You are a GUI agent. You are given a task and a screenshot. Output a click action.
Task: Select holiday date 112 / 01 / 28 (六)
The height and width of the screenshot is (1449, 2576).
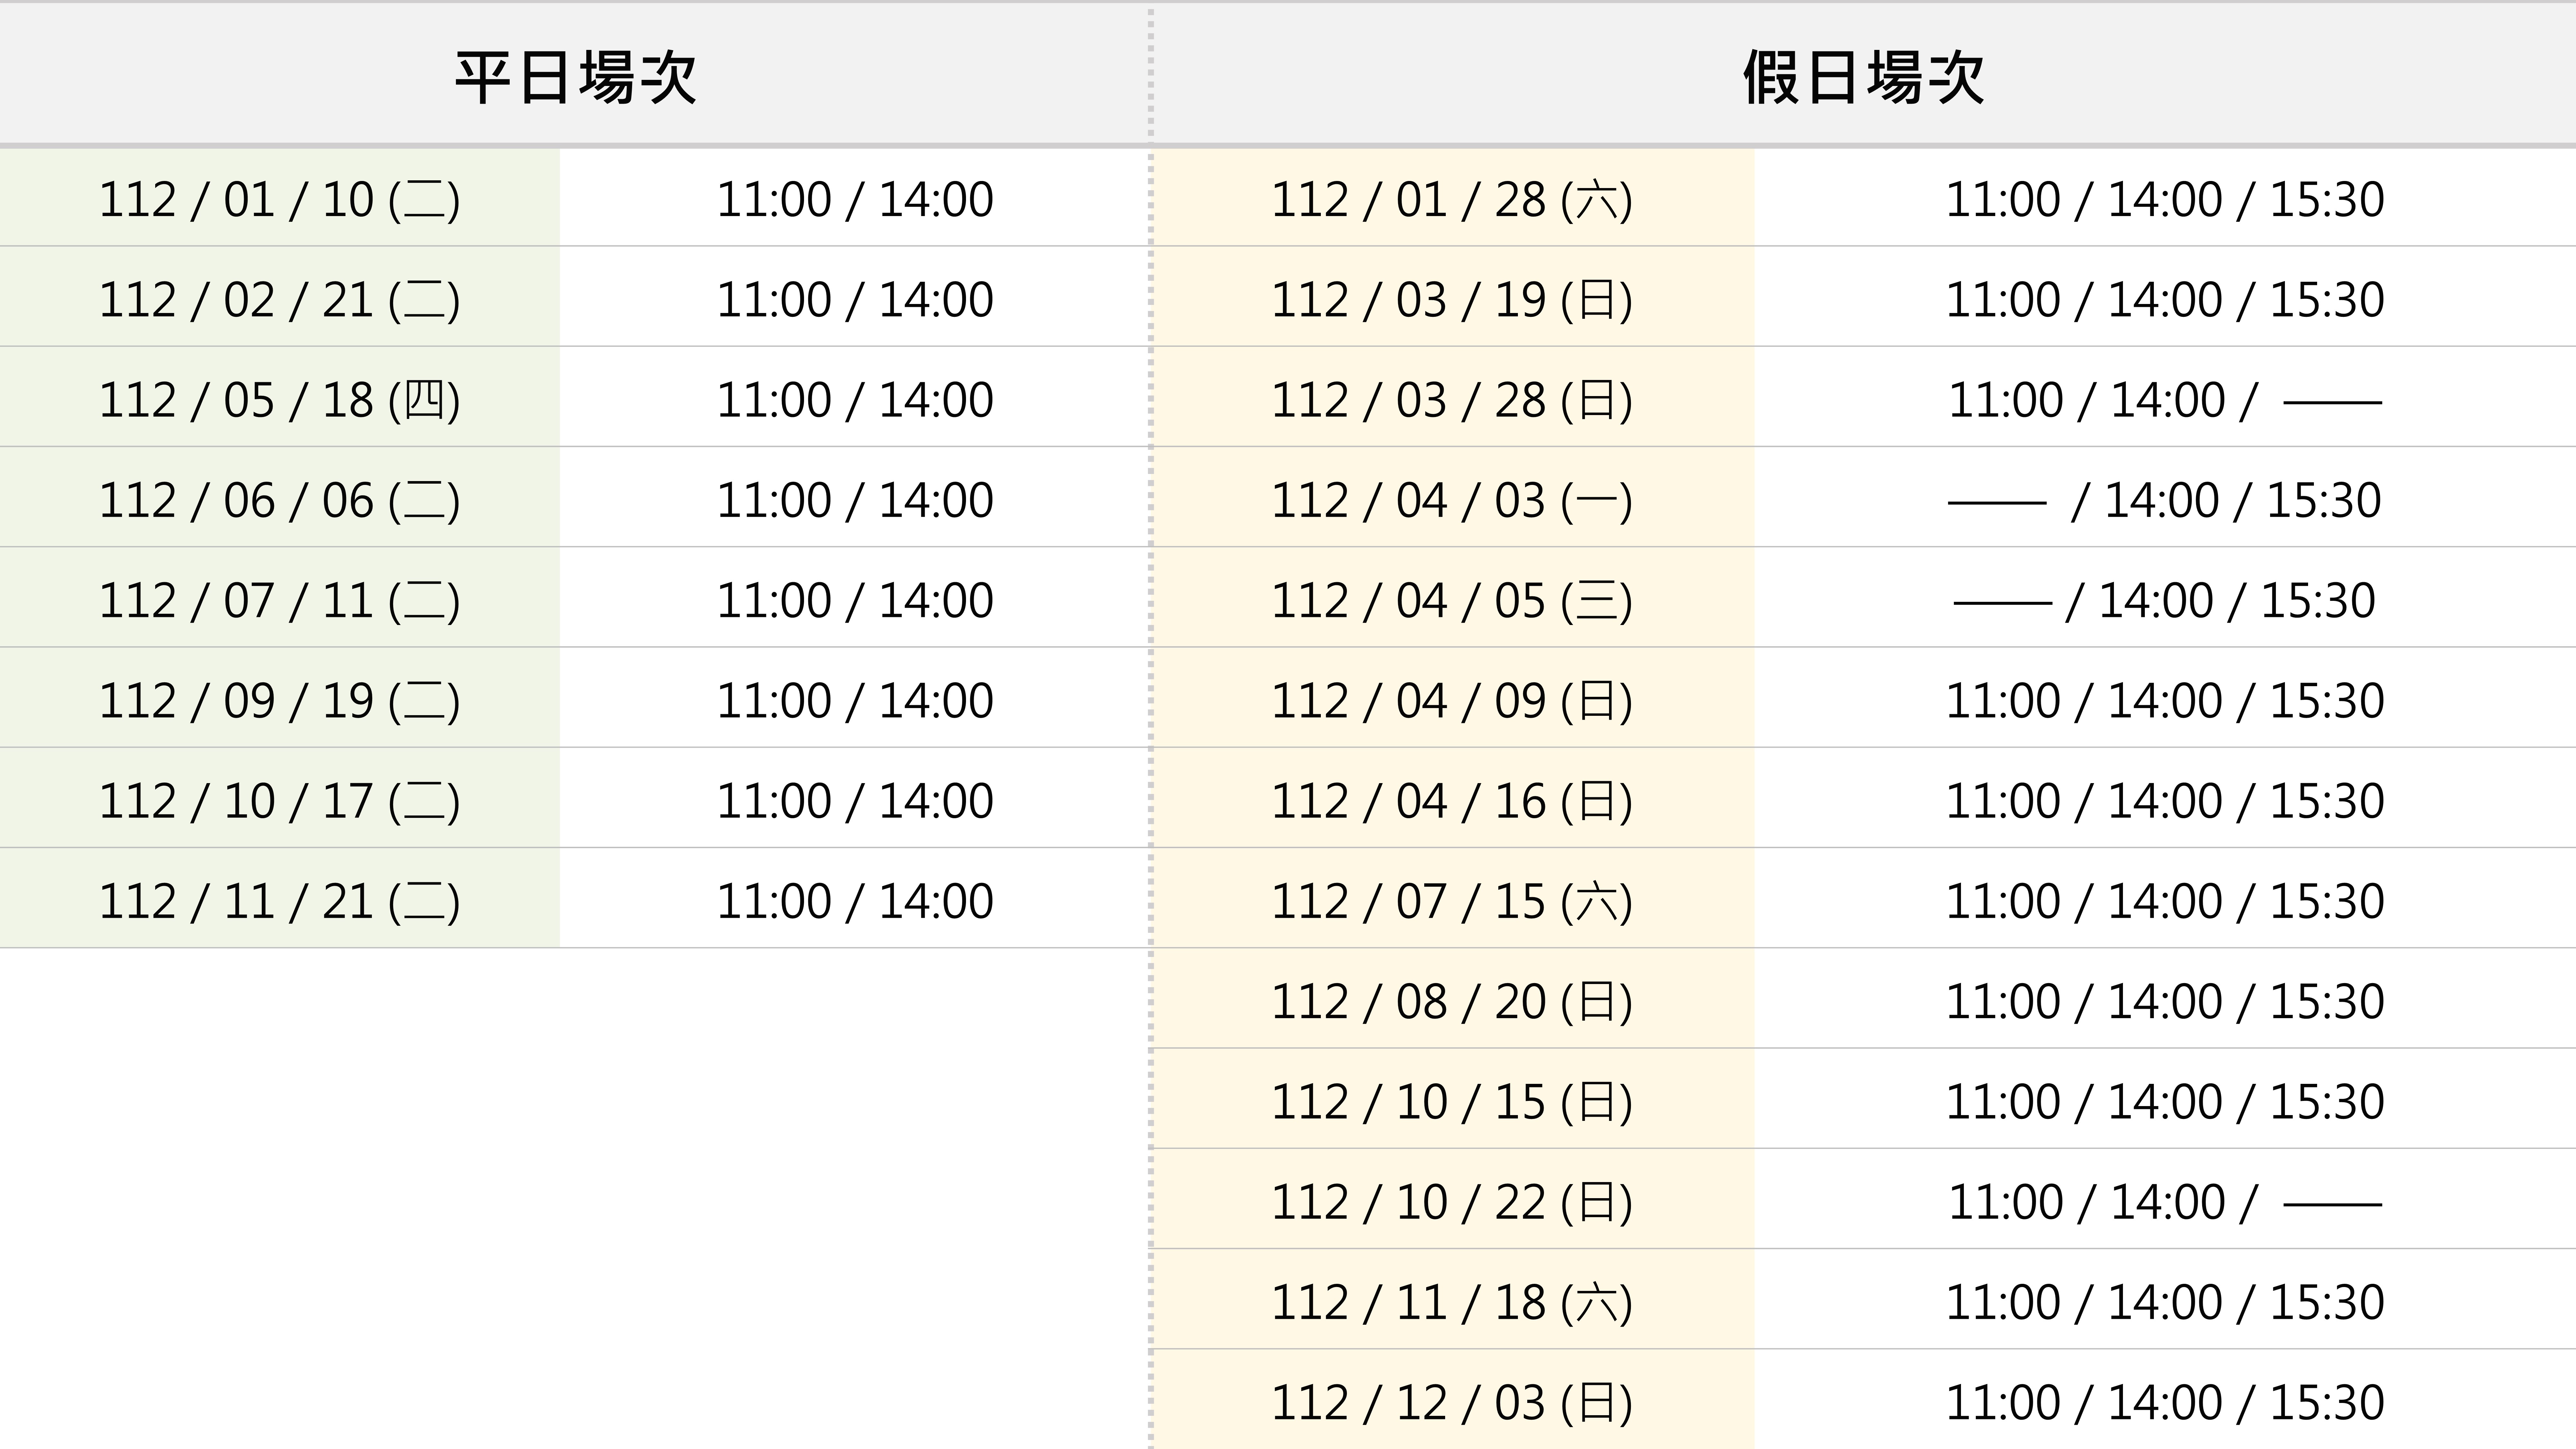pyautogui.click(x=1452, y=200)
